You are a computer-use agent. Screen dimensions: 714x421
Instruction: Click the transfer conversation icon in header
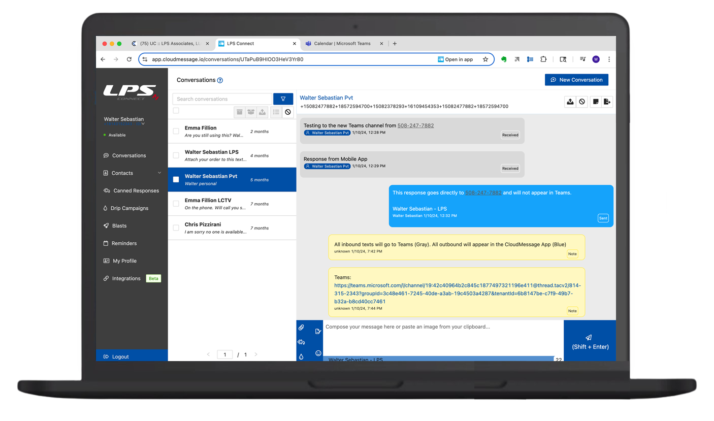point(607,102)
